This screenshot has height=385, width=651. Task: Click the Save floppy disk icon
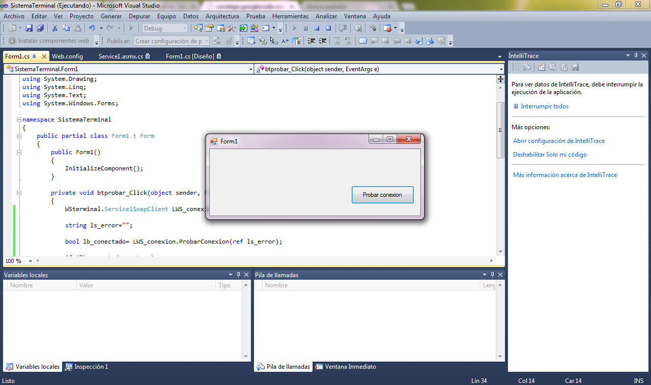click(x=29, y=28)
